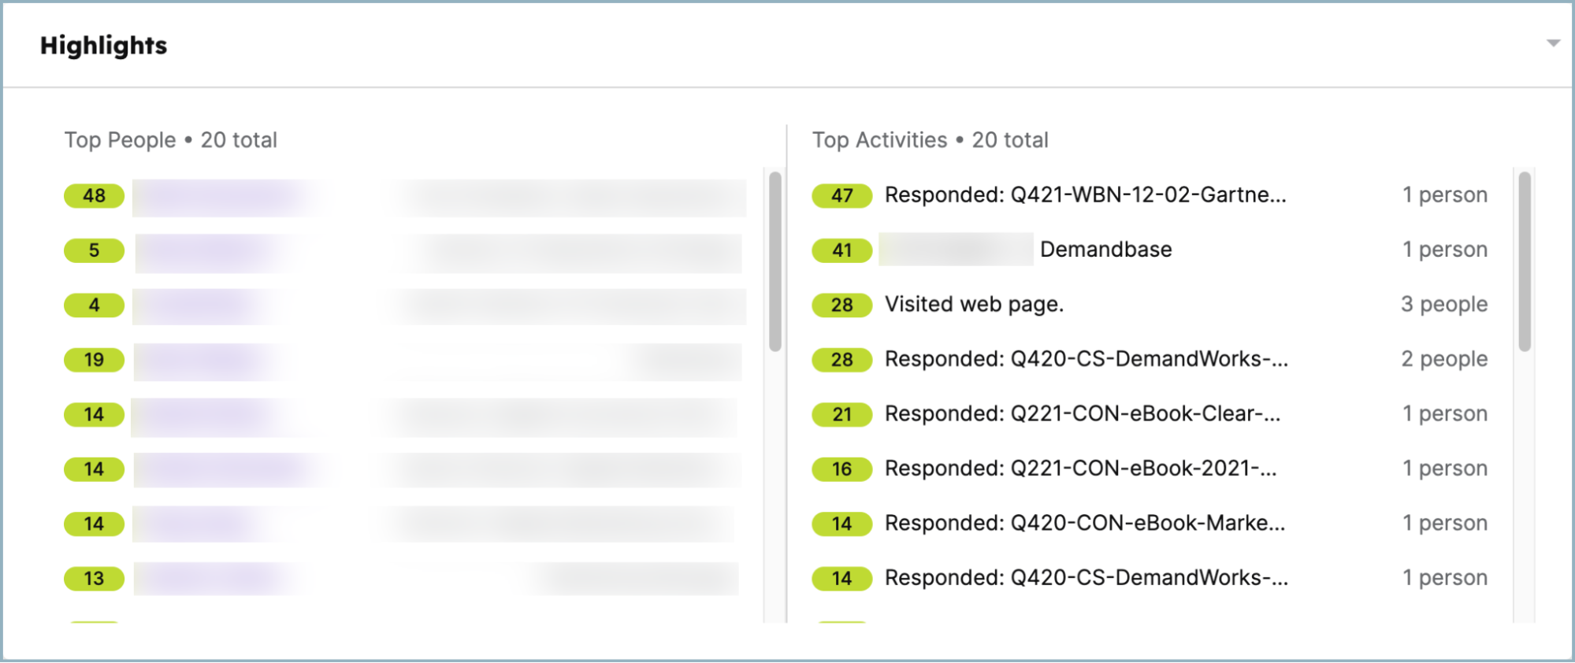Viewport: 1575px width, 663px height.
Task: Open Responded: Q421-WBN-12-02-Gartne... activity
Action: click(x=1085, y=195)
